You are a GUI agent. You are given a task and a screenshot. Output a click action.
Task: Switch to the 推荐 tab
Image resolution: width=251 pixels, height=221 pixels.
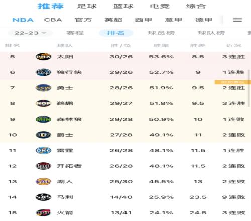tap(50, 6)
